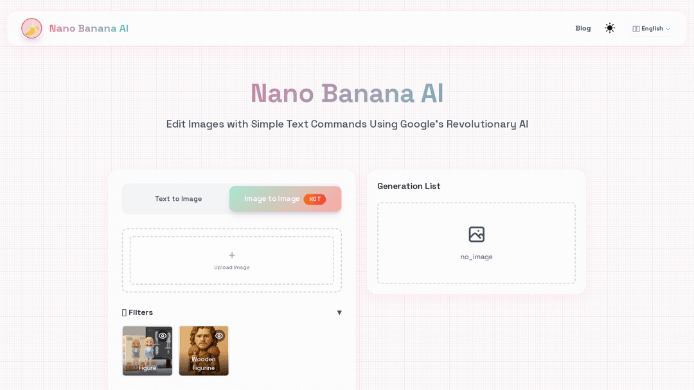Viewport: 694px width, 390px height.
Task: Preview Wooden Figurine via eye icon
Action: click(x=219, y=335)
